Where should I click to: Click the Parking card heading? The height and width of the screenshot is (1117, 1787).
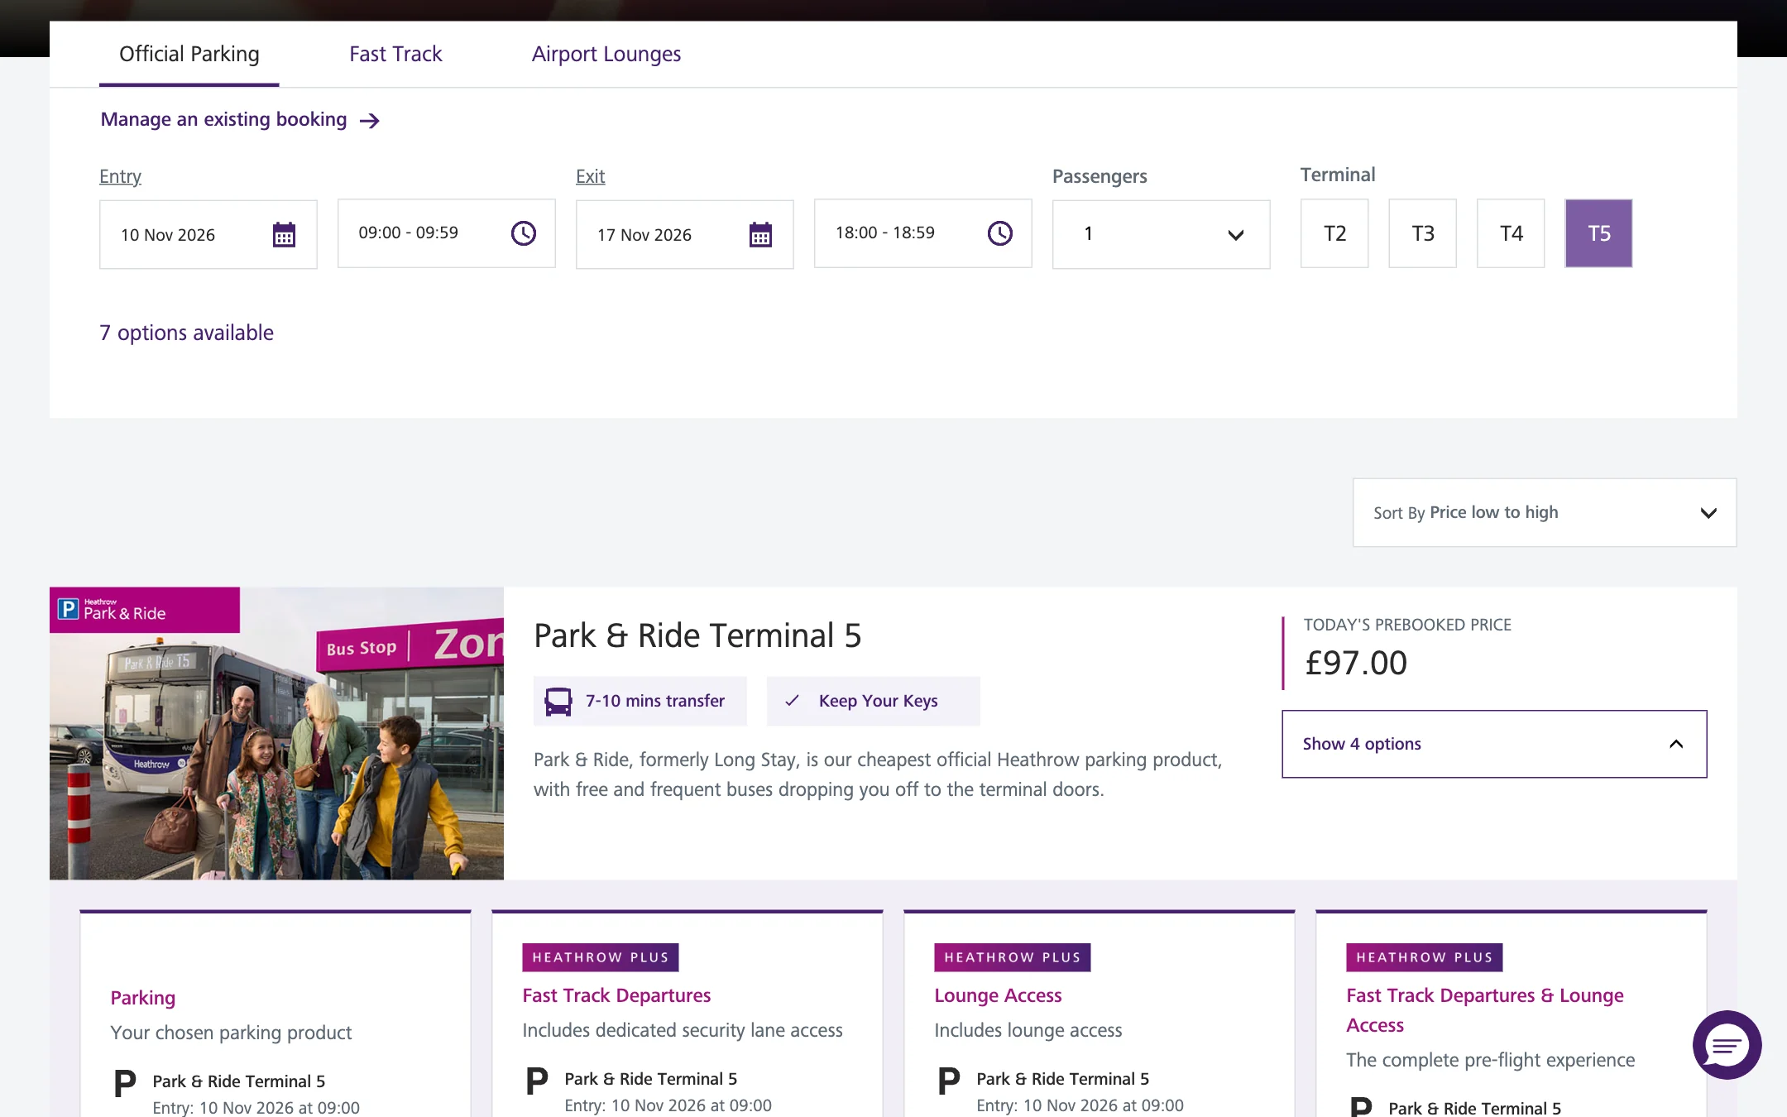click(x=143, y=998)
